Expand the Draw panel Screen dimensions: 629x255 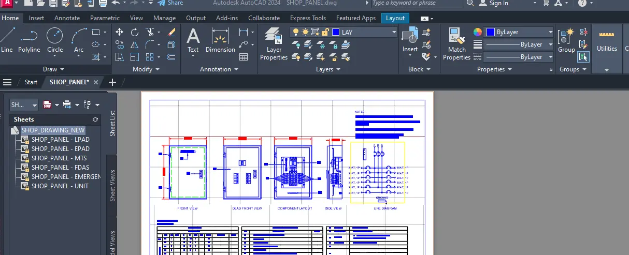point(54,69)
